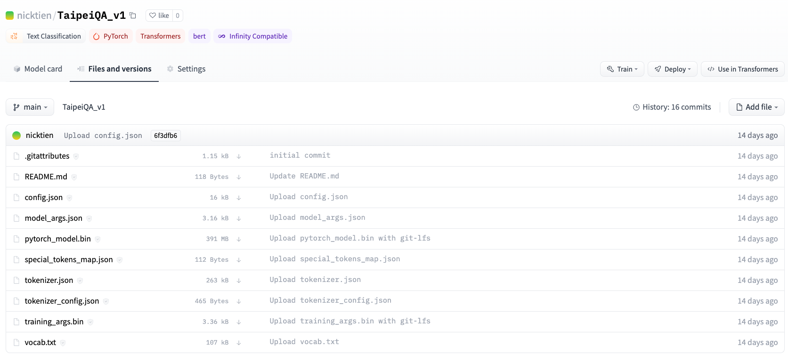The height and width of the screenshot is (362, 788).
Task: Open 'Upload tokenizer.json' commit message
Action: 315,280
